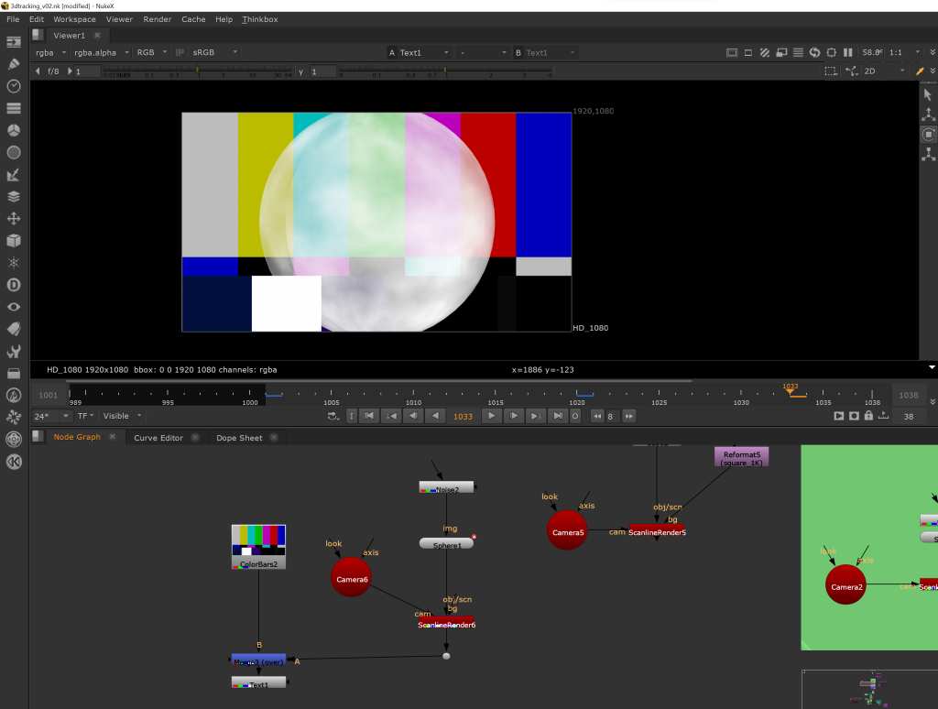The image size is (938, 709).
Task: Open the Particles nodes toolbar menu
Action: (x=14, y=263)
